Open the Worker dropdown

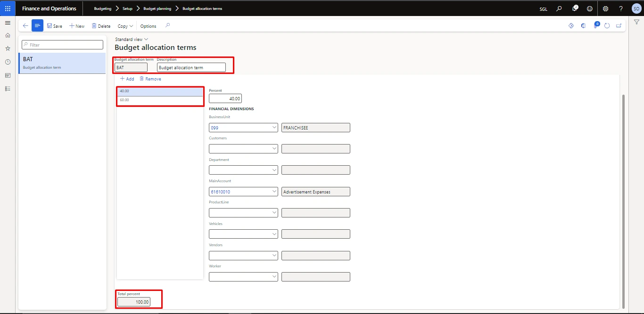coord(275,277)
